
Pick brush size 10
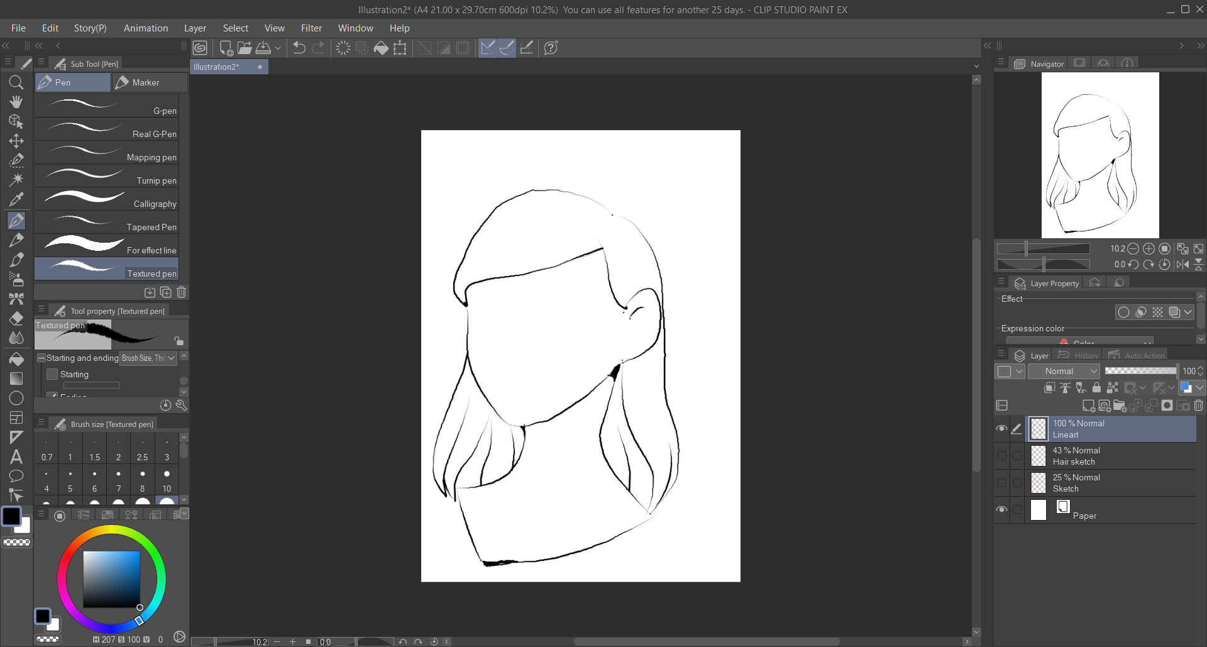pyautogui.click(x=167, y=479)
